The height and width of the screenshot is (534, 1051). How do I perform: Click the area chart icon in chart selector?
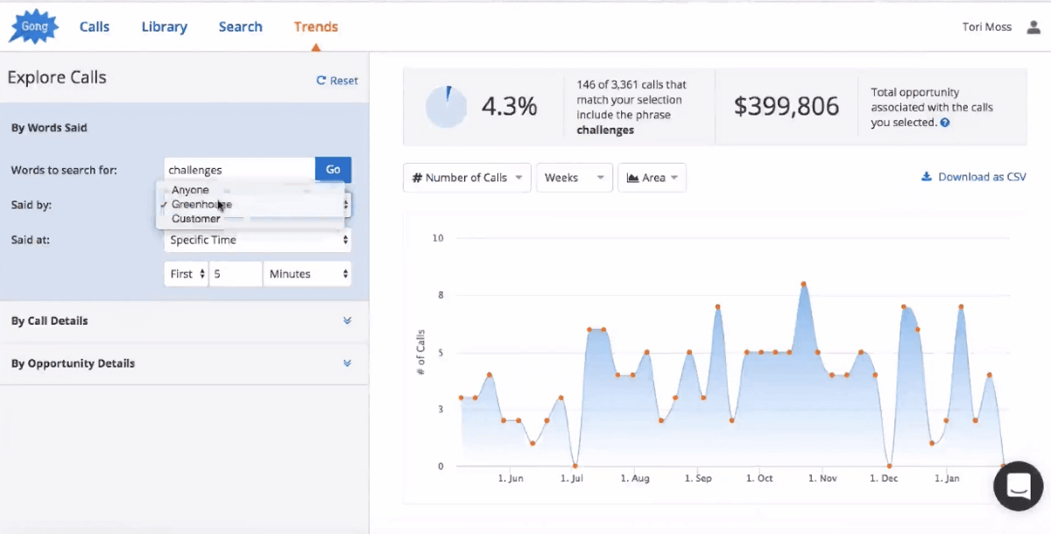(633, 178)
